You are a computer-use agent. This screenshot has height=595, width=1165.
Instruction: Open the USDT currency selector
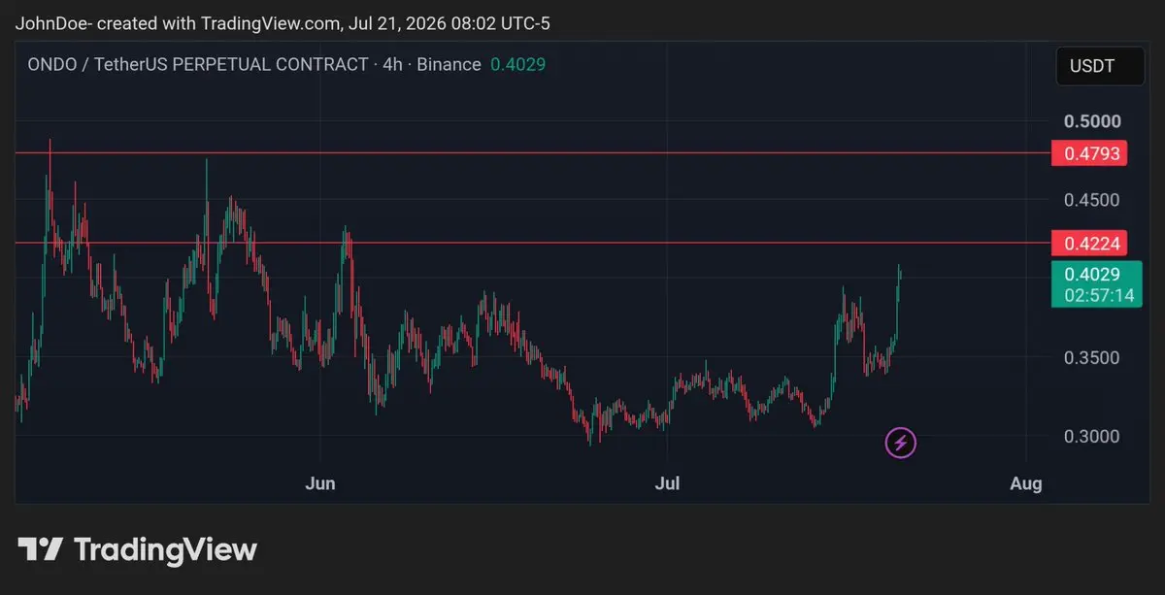(x=1100, y=66)
